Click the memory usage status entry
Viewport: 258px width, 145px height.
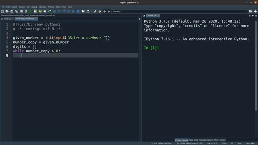(250, 143)
